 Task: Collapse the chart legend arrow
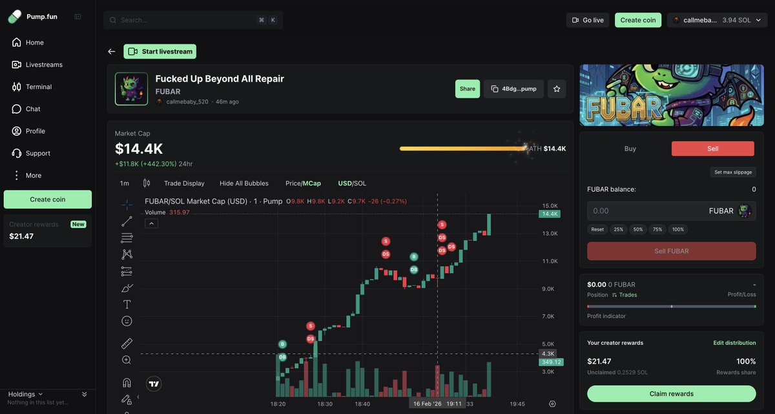(x=151, y=223)
